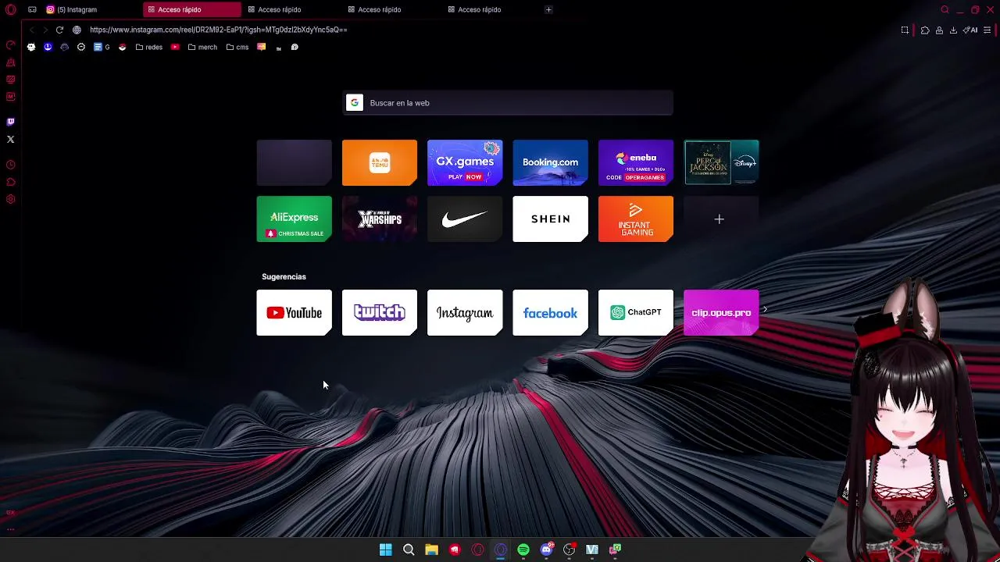
Task: Open the Booking.com speed dial tile
Action: (550, 162)
